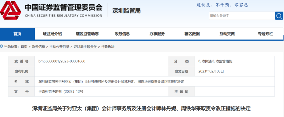Viewport: 284px width, 117px height.
Task: Click the 中国证券监督管理委员会 header title
Action: click(64, 7)
